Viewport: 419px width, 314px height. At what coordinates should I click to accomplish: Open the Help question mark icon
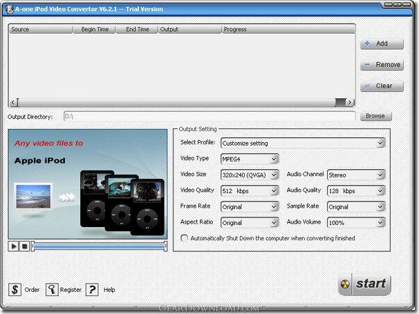(x=92, y=289)
